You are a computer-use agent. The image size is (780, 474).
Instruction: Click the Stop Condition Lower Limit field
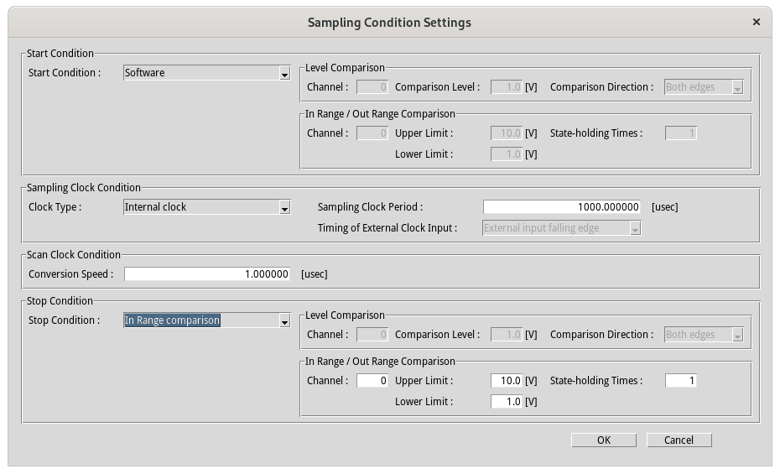(507, 402)
